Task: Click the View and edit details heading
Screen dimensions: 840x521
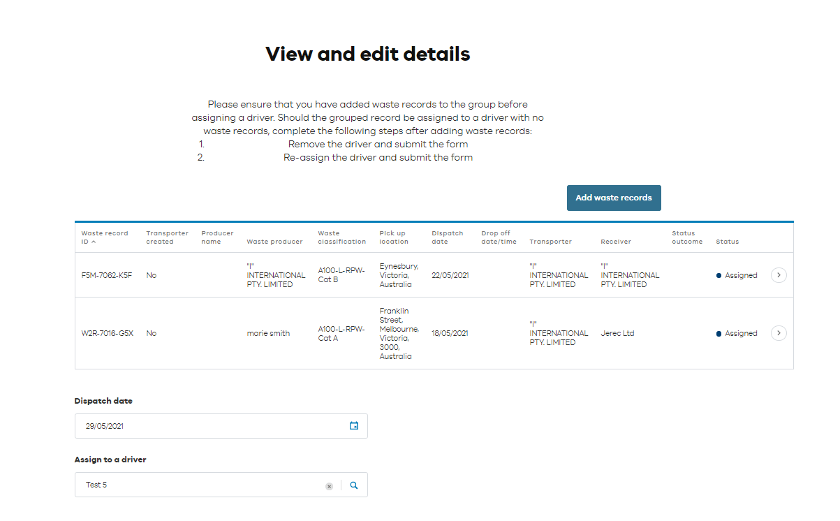Action: click(x=368, y=54)
